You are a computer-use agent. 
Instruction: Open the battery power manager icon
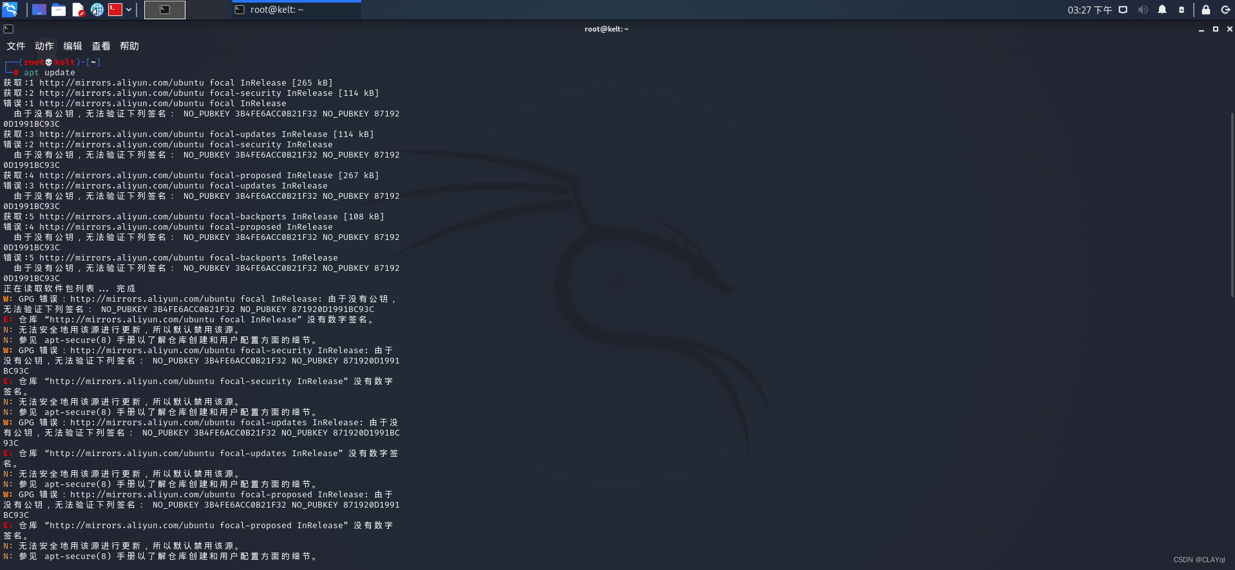click(1182, 10)
